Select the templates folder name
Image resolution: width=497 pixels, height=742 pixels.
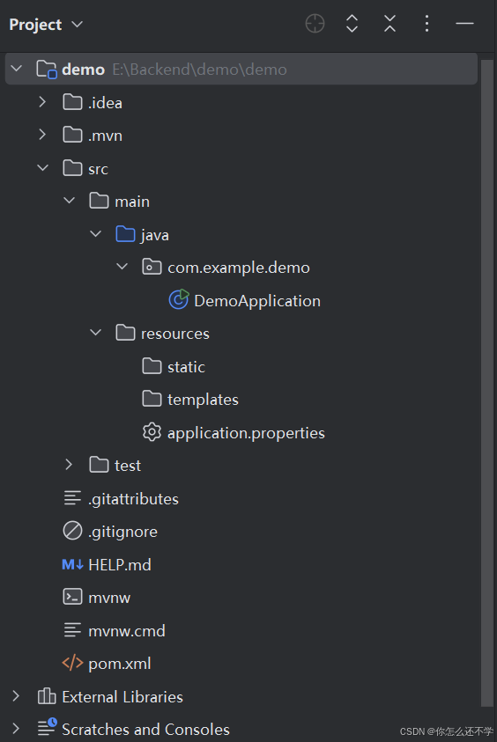[x=203, y=400]
